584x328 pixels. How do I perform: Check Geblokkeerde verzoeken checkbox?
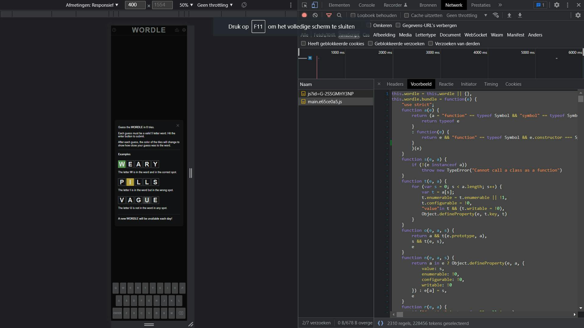(370, 43)
